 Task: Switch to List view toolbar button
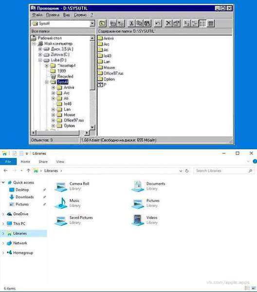click(x=202, y=23)
